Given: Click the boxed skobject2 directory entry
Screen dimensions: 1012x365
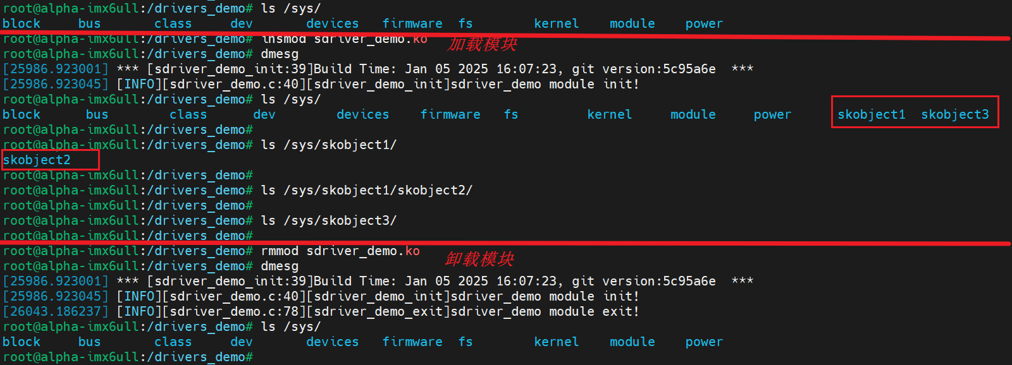Looking at the screenshot, I should click(x=37, y=160).
